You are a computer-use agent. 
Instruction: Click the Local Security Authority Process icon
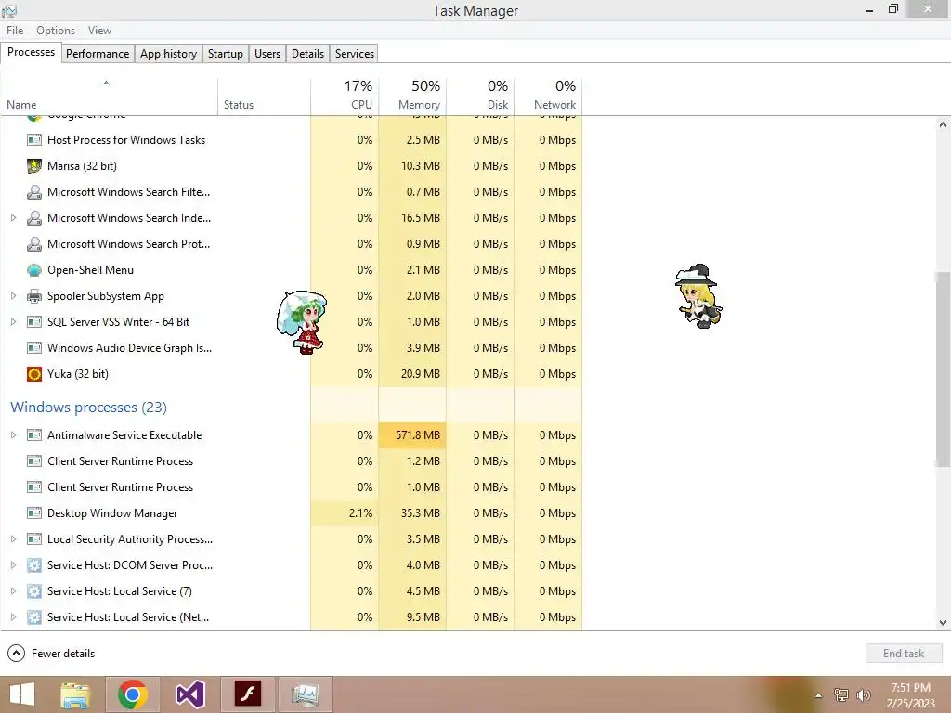pos(34,539)
